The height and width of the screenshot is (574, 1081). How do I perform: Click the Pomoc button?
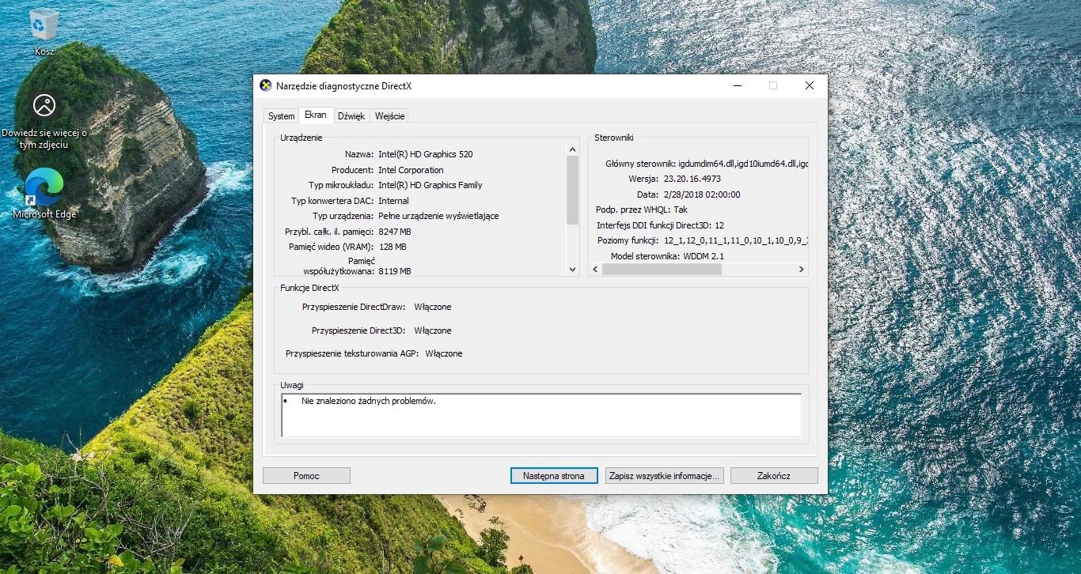click(x=306, y=476)
